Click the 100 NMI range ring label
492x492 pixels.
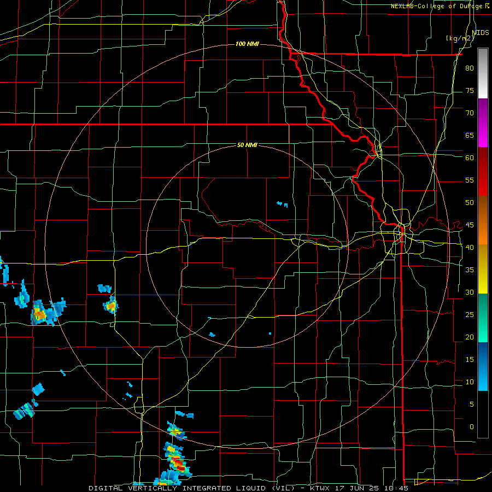[247, 44]
